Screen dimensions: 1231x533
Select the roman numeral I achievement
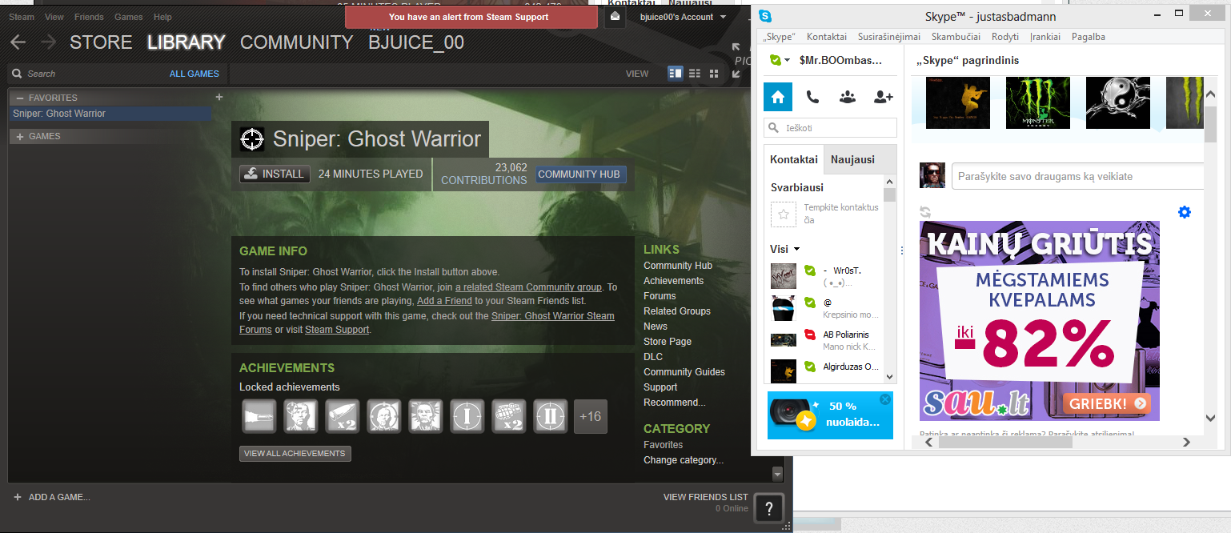[x=467, y=416]
